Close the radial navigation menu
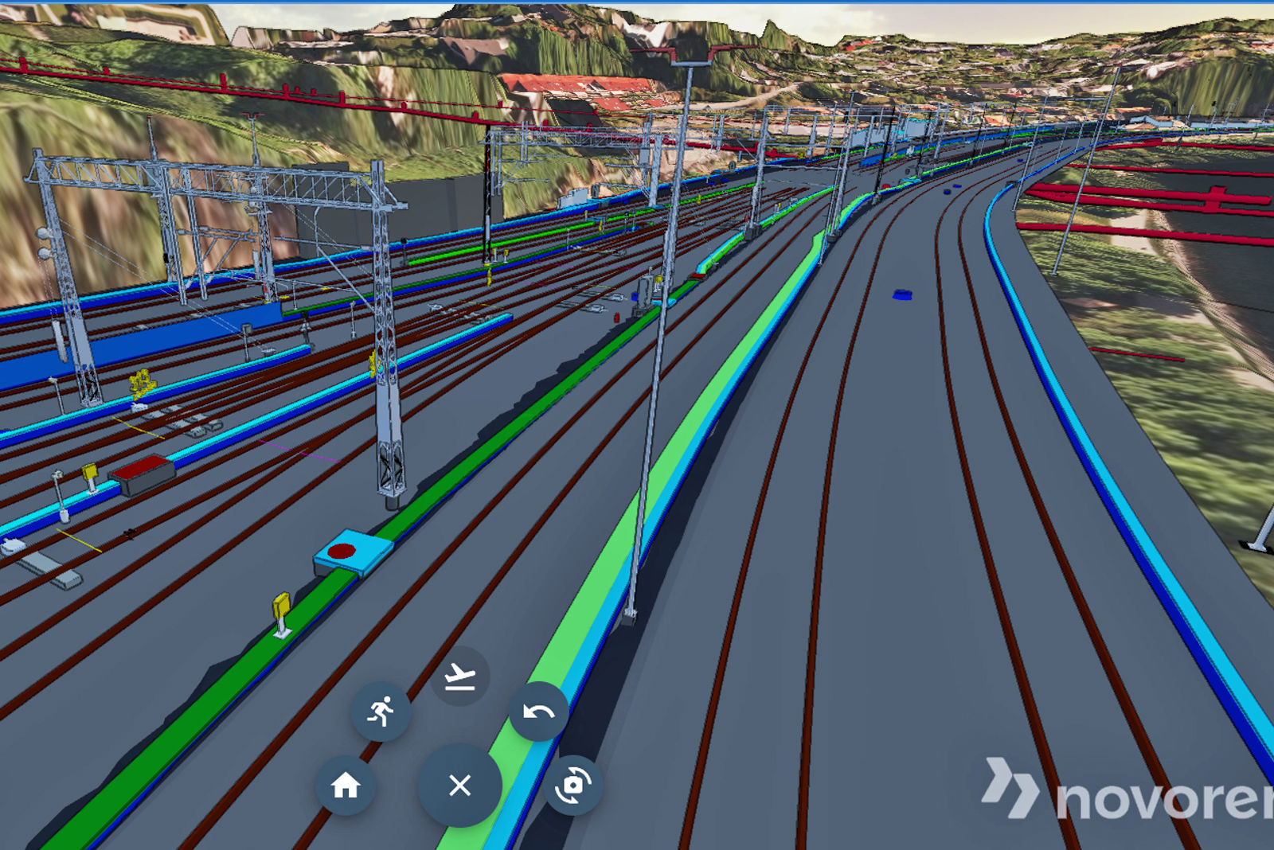 point(459,786)
